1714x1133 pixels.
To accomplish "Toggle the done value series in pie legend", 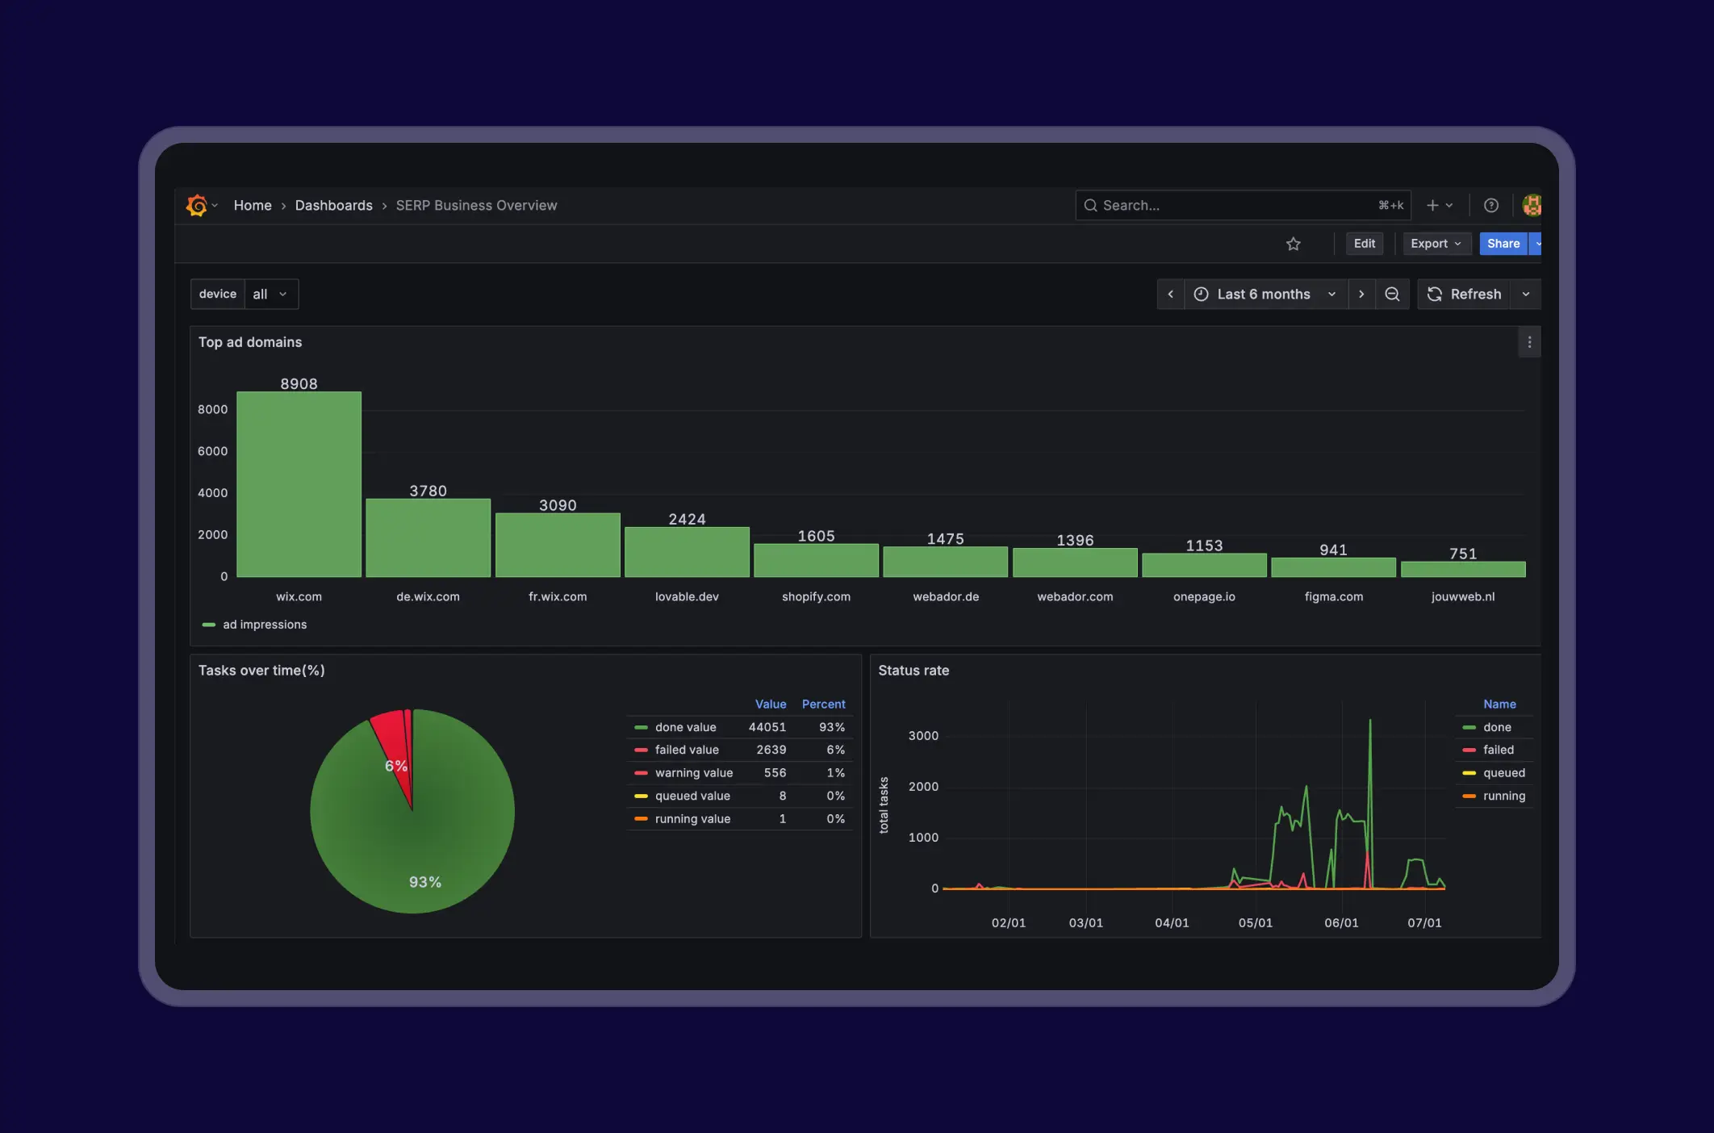I will 685,727.
